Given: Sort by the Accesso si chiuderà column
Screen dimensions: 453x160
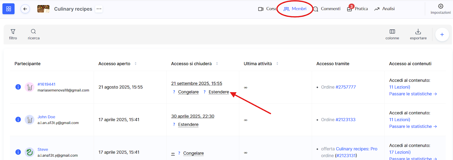Looking at the screenshot, I should coord(217,64).
